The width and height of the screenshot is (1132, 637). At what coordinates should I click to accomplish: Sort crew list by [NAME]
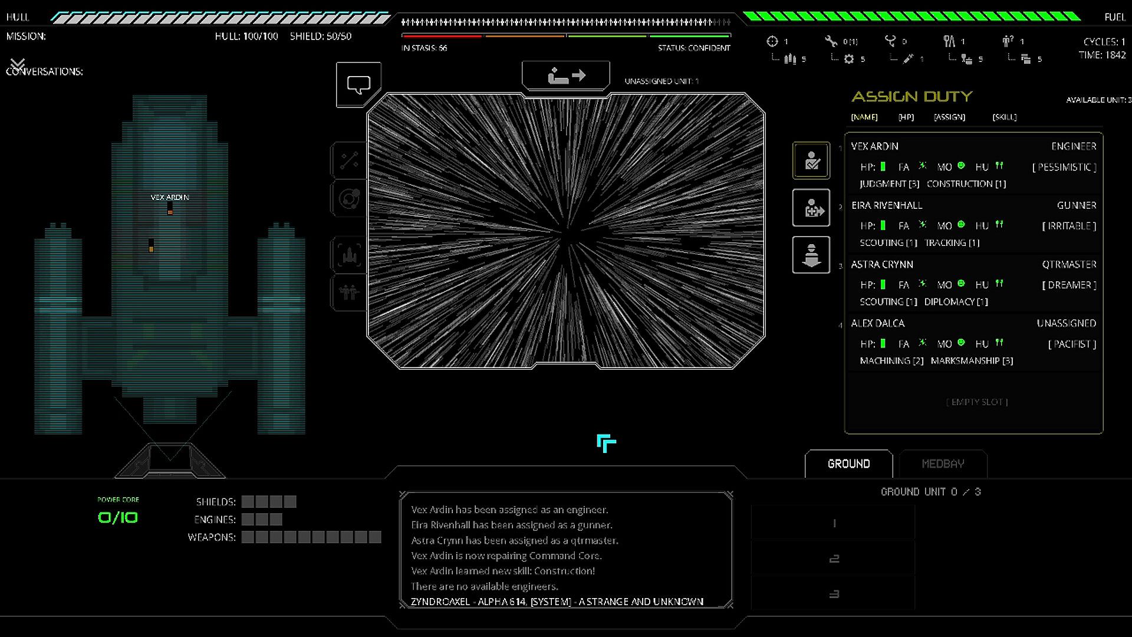[864, 117]
